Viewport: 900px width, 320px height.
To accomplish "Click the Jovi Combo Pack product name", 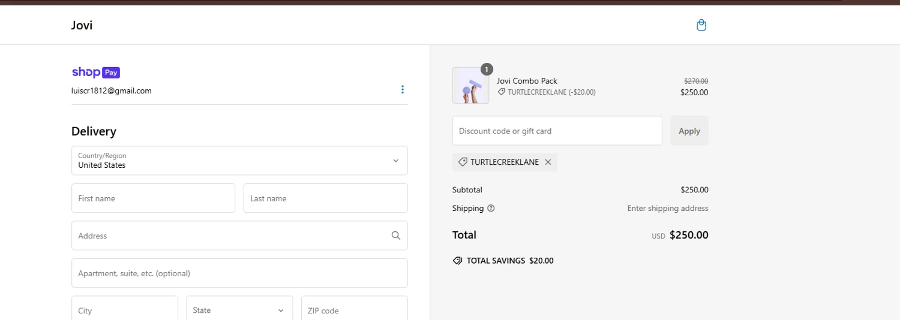I will [527, 81].
